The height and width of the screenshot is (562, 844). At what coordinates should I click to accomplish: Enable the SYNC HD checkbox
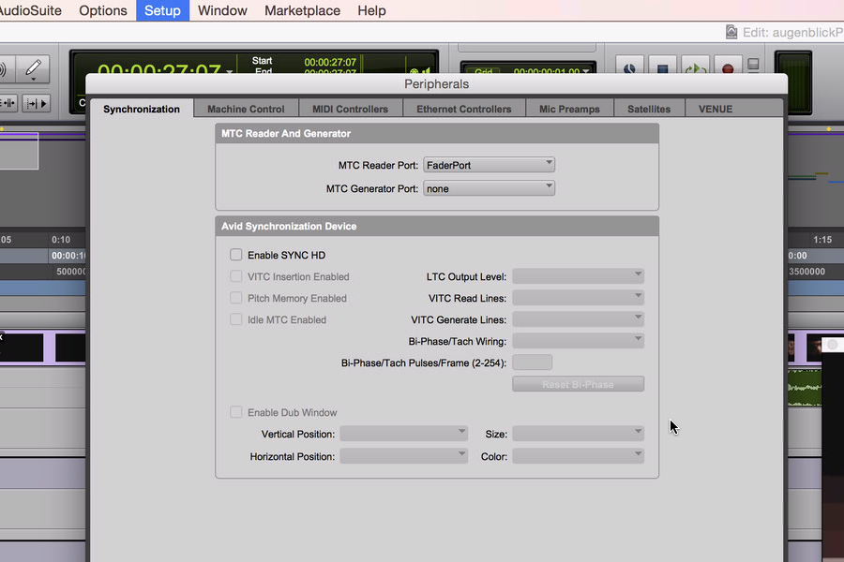tap(236, 255)
